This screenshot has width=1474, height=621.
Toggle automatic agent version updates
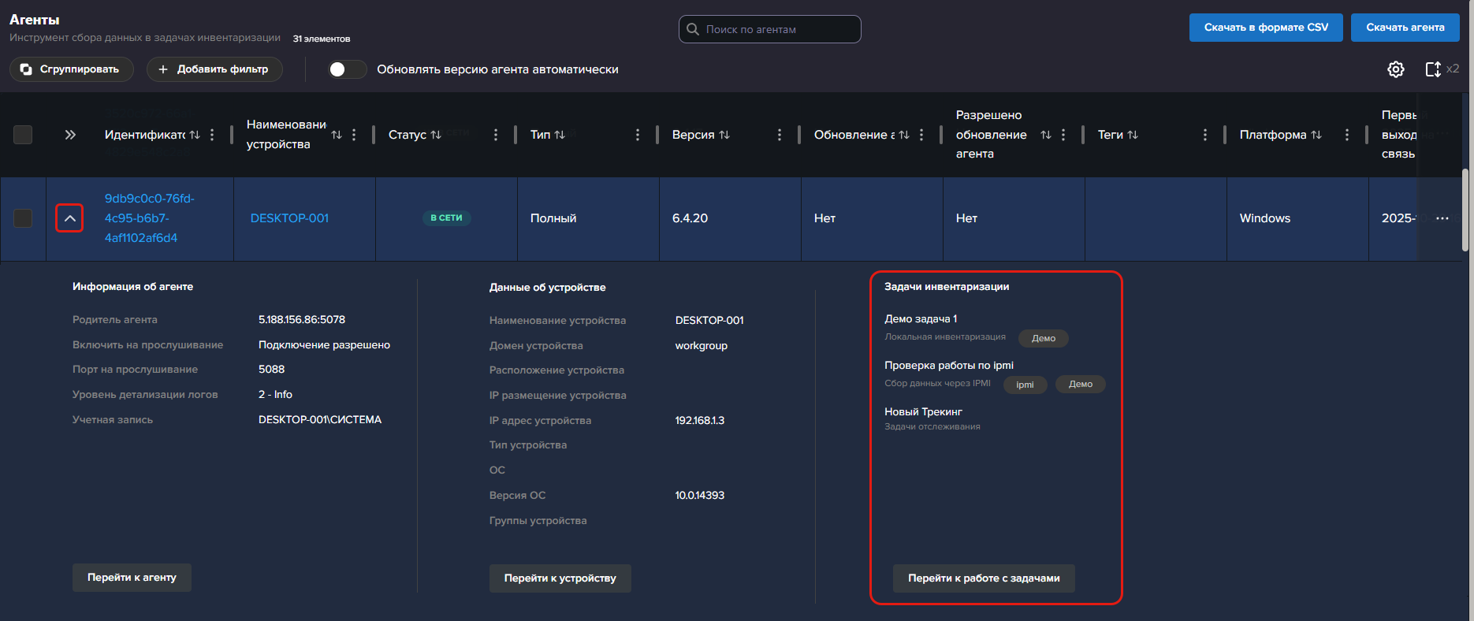[x=348, y=69]
